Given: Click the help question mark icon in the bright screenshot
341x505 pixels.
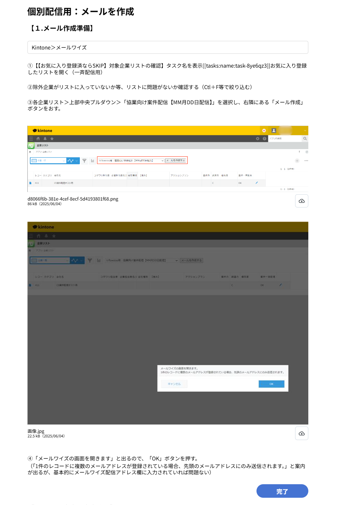Looking at the screenshot, I should click(264, 139).
